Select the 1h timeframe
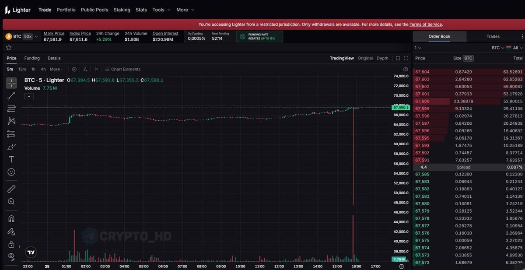Viewport: 525px width, 270px height. tap(33, 69)
